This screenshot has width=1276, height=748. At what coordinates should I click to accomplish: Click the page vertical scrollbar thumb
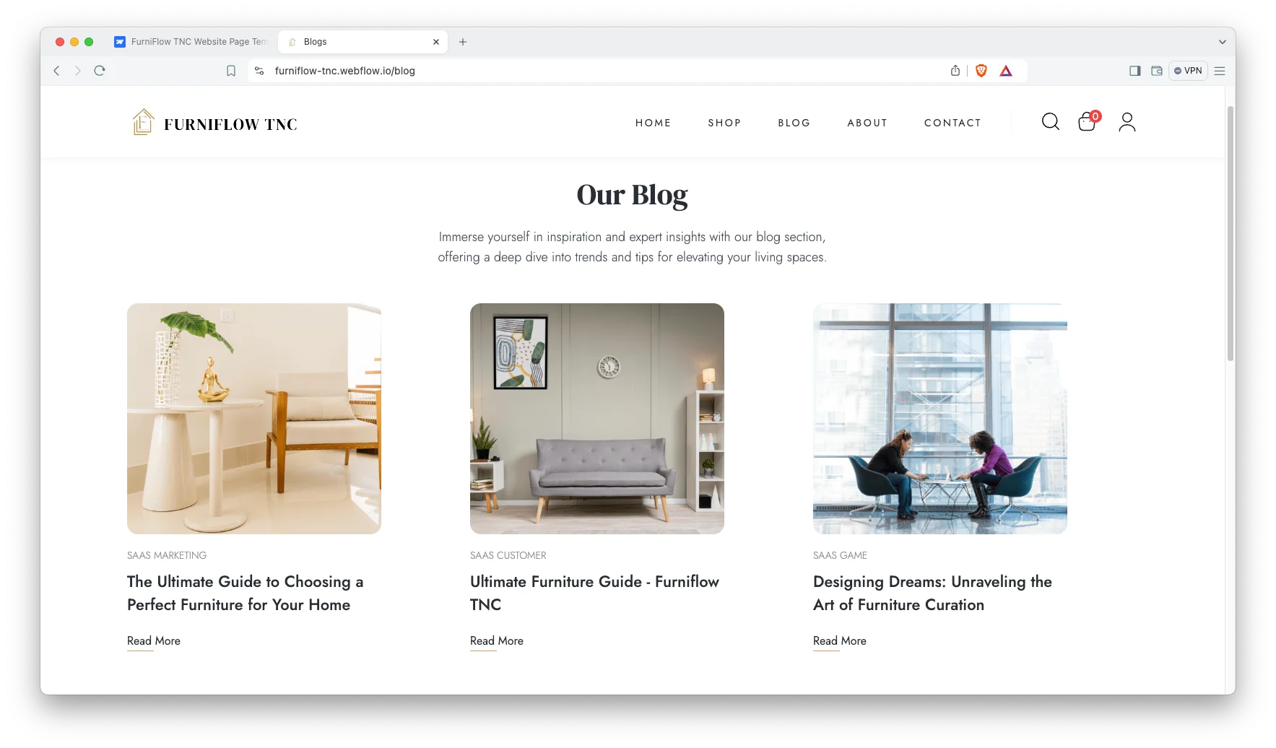1231,233
